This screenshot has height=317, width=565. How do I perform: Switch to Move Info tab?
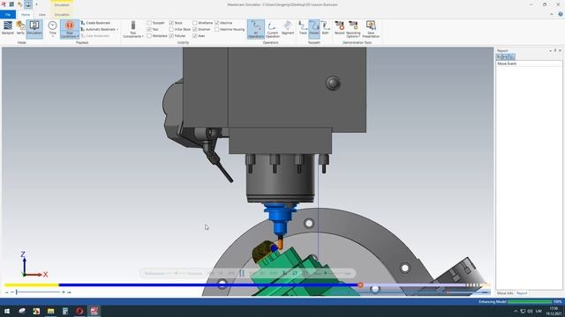click(x=505, y=293)
